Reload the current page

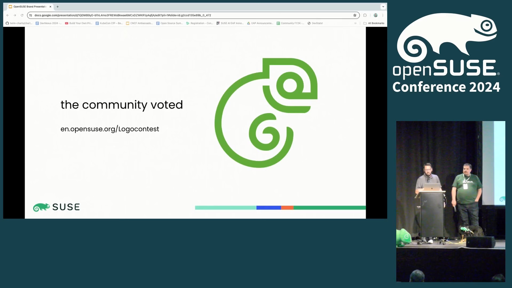22,15
